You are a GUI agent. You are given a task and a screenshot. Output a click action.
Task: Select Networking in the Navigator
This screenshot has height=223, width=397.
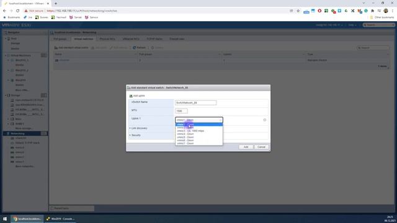(17, 134)
